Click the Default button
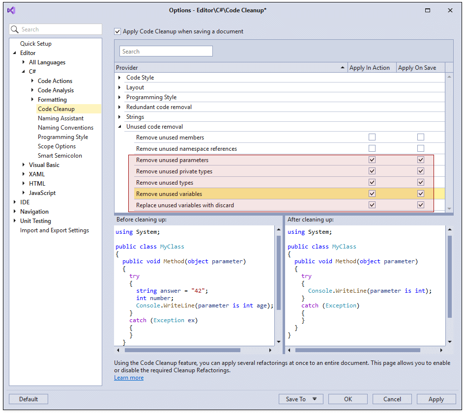 pos(28,399)
